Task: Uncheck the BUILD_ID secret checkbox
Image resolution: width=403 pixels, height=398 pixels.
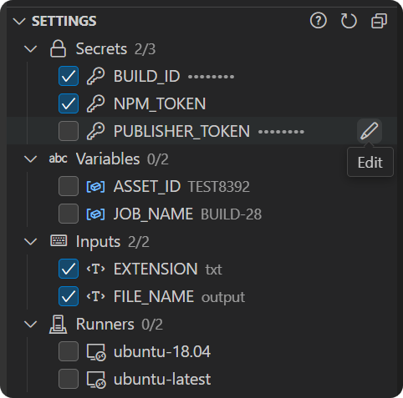Action: click(69, 76)
